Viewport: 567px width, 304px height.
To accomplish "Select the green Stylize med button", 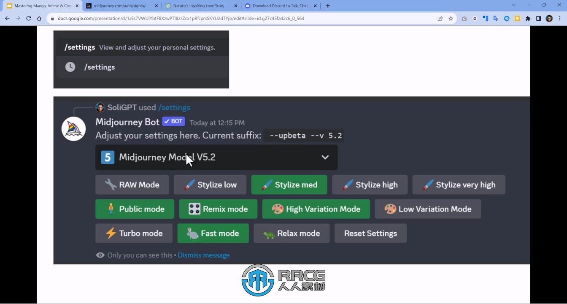I will pos(289,185).
